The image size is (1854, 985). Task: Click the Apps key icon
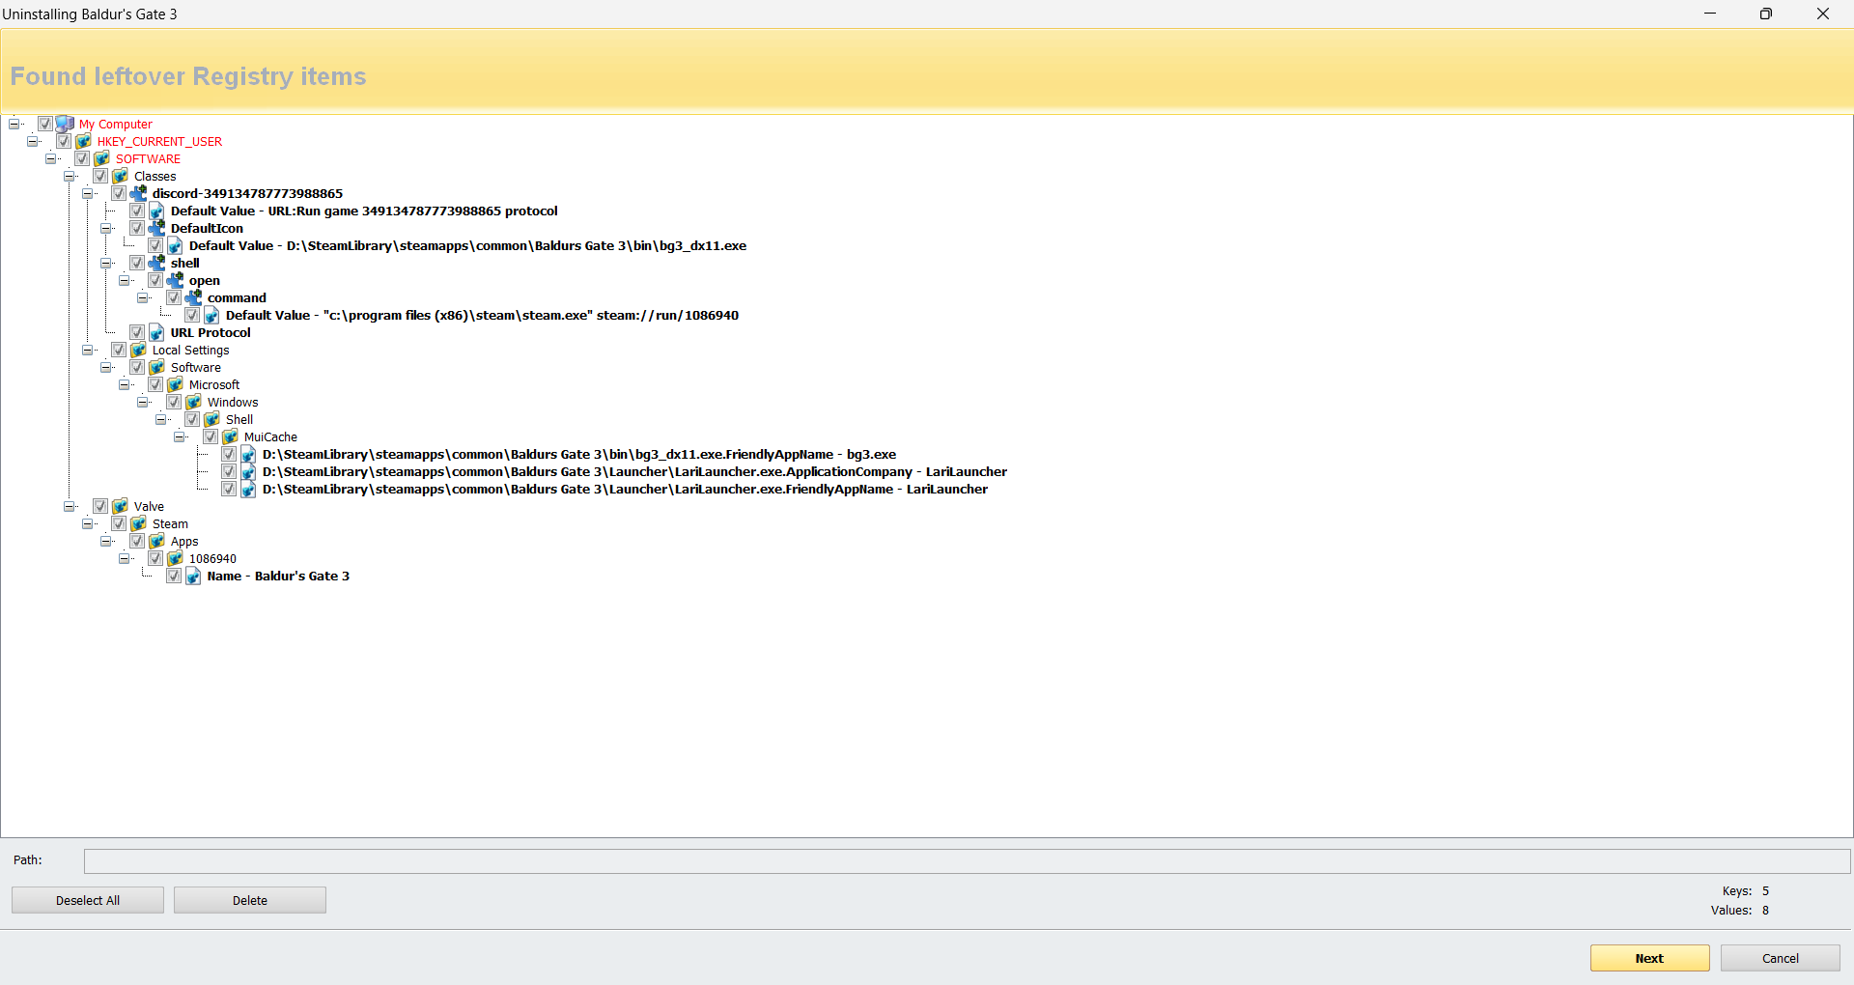pos(156,541)
